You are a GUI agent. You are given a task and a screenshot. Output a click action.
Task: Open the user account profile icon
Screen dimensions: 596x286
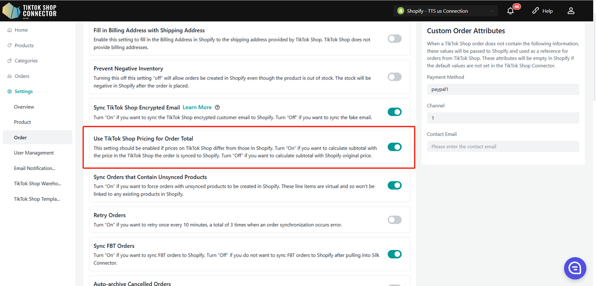pyautogui.click(x=571, y=11)
